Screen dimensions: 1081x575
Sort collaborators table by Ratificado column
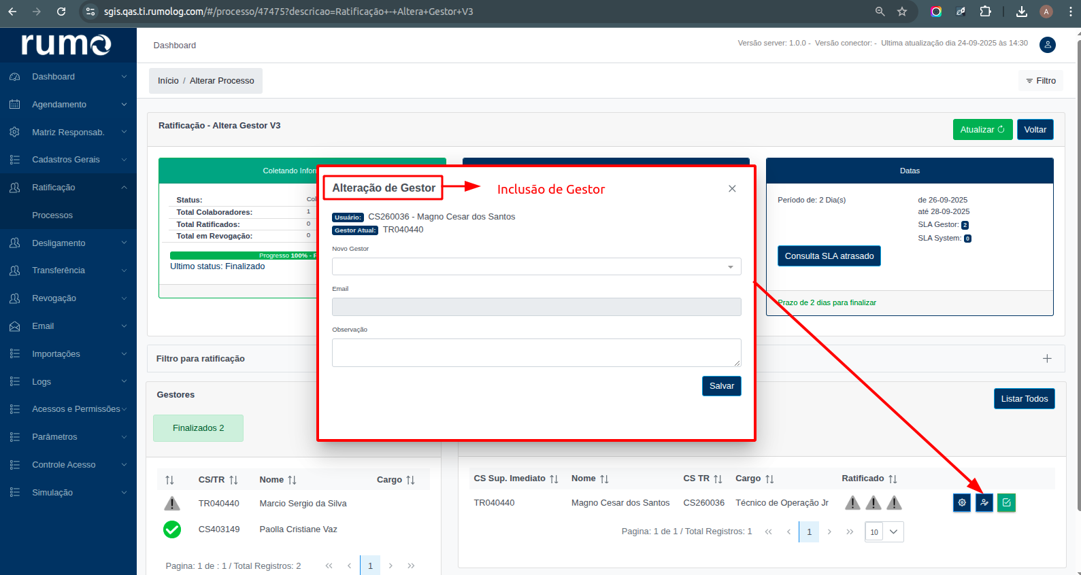893,479
